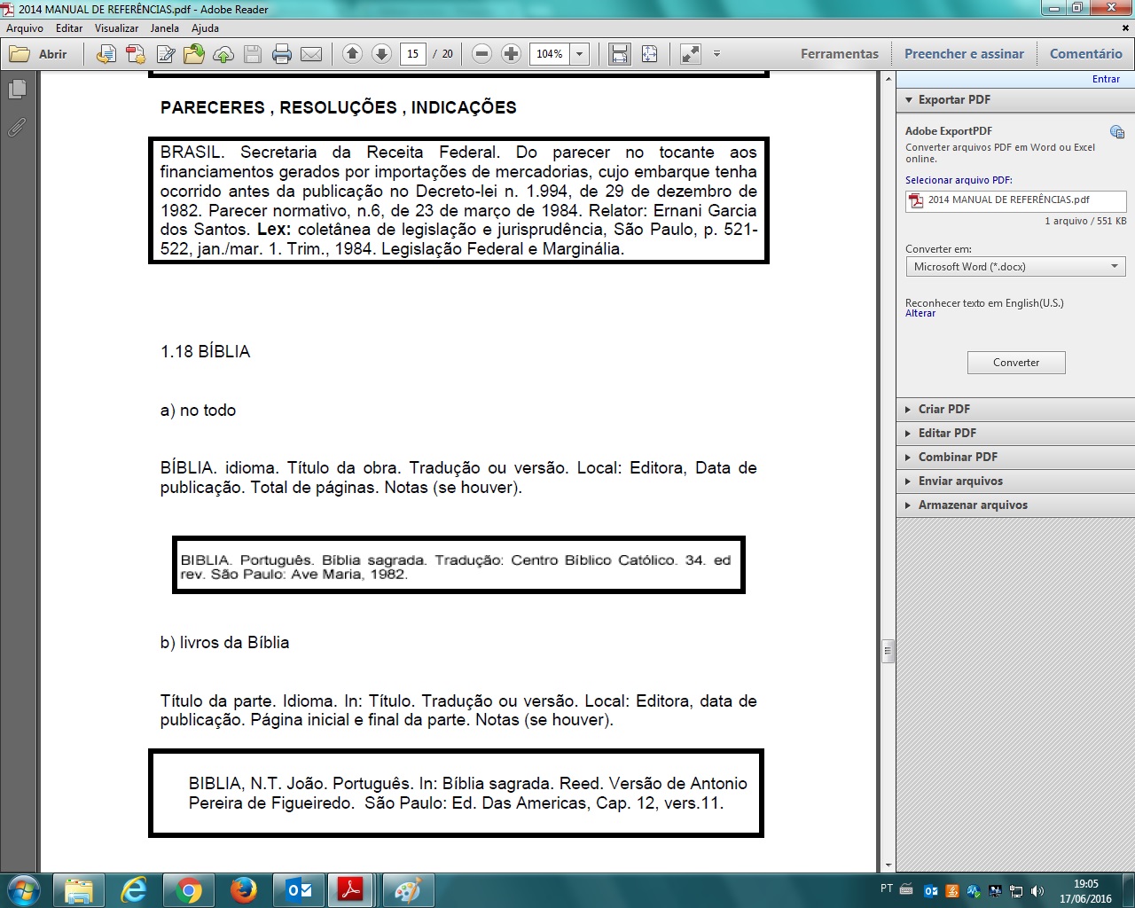Collapse the Exportar PDF section
The height and width of the screenshot is (908, 1135).
pyautogui.click(x=954, y=100)
